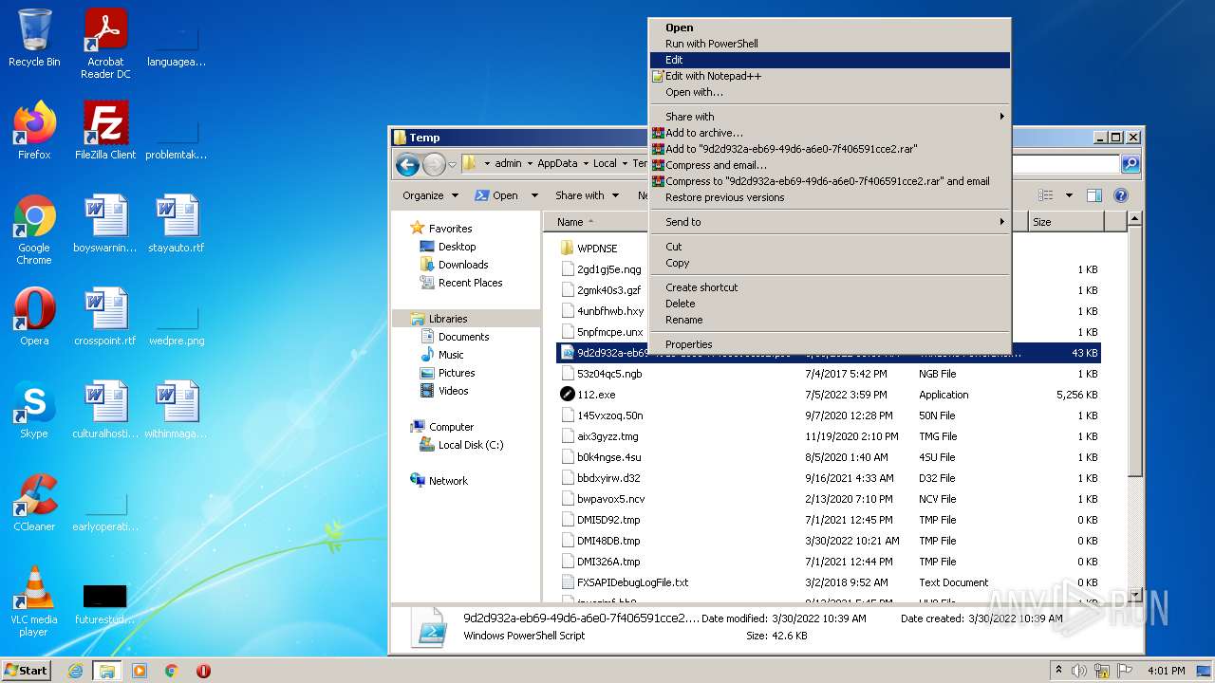1215x683 pixels.
Task: Click Explorer back navigation arrow
Action: (408, 164)
